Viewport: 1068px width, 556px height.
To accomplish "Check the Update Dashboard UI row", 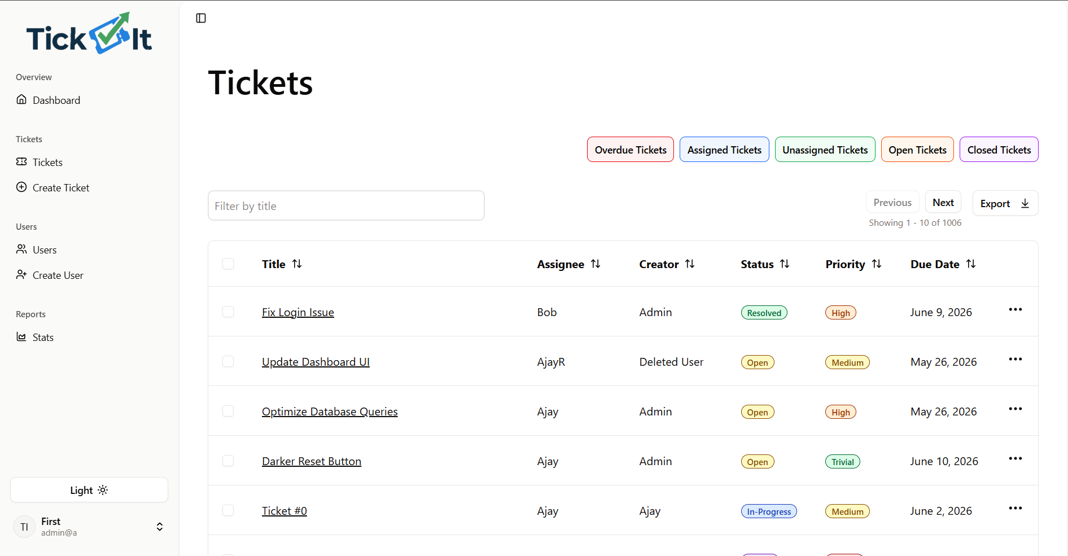I will point(228,361).
